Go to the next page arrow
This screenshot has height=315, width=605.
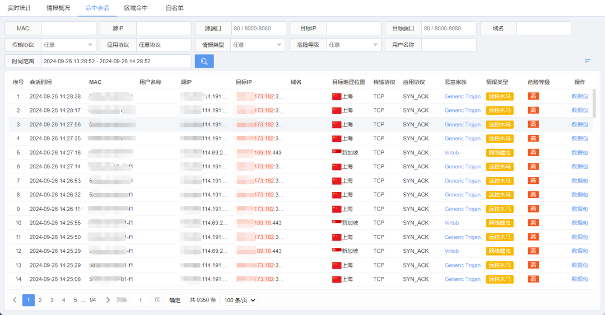click(108, 300)
